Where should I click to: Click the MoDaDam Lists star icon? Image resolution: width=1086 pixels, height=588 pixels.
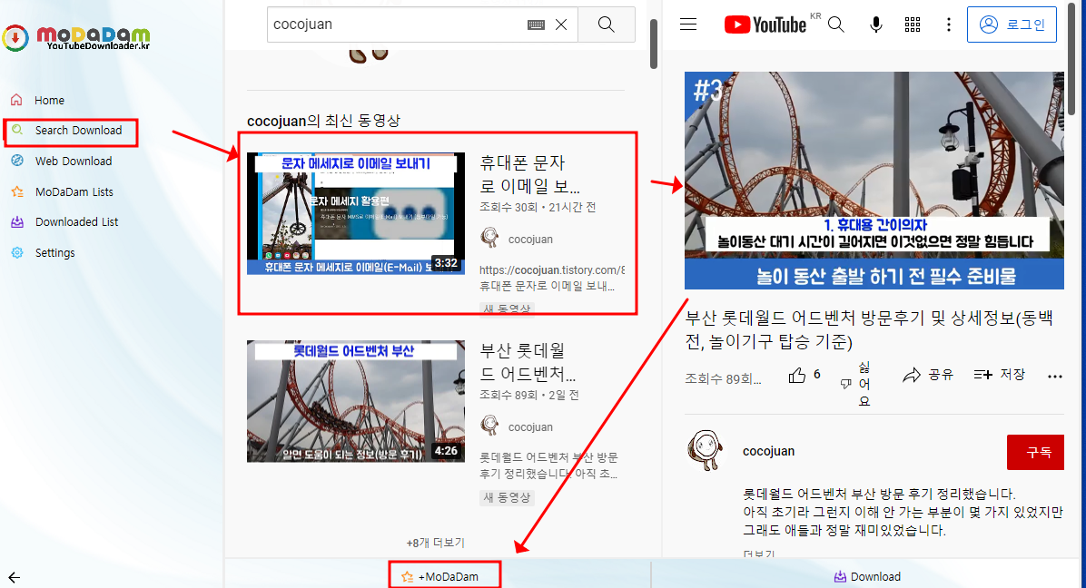(17, 191)
